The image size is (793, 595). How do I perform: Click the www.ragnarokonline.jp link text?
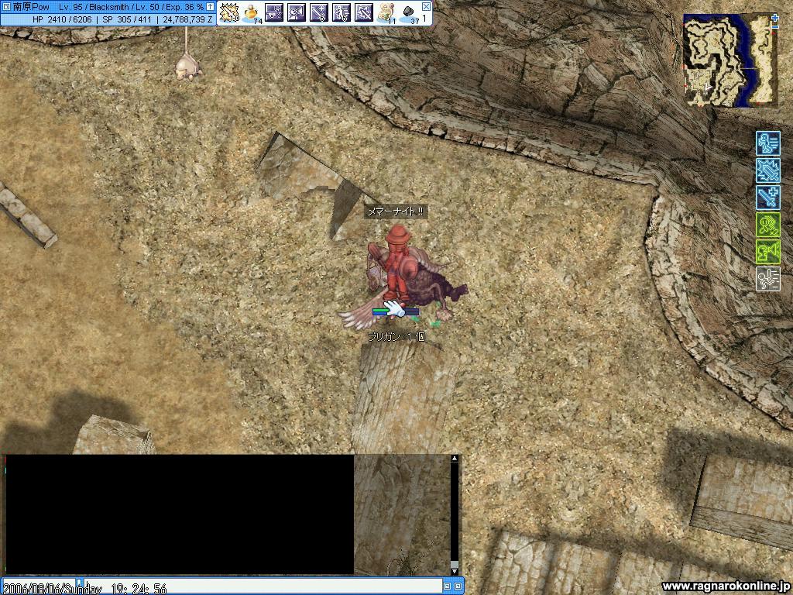click(726, 586)
